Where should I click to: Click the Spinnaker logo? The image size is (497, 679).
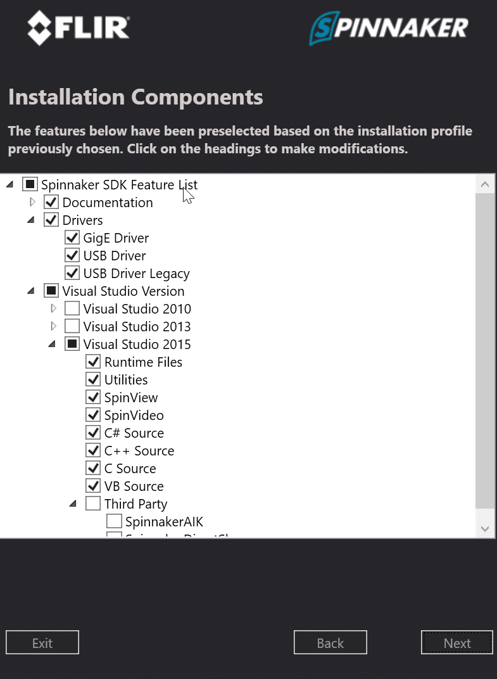click(x=388, y=28)
